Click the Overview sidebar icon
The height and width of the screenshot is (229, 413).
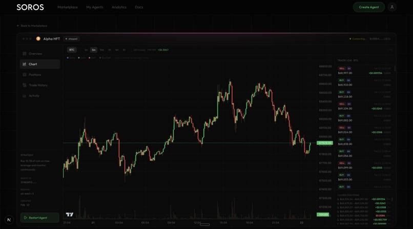point(24,54)
